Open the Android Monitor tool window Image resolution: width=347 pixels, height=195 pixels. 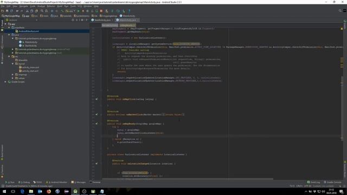(x=56, y=182)
